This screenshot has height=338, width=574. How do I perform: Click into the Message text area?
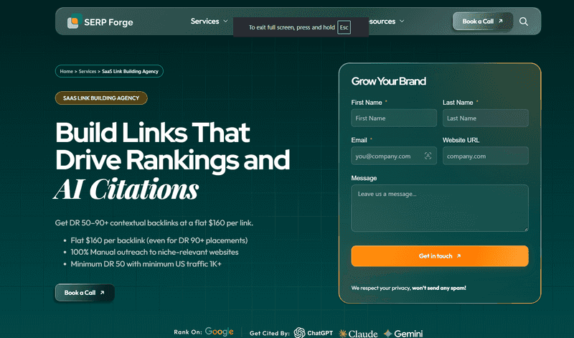point(440,208)
